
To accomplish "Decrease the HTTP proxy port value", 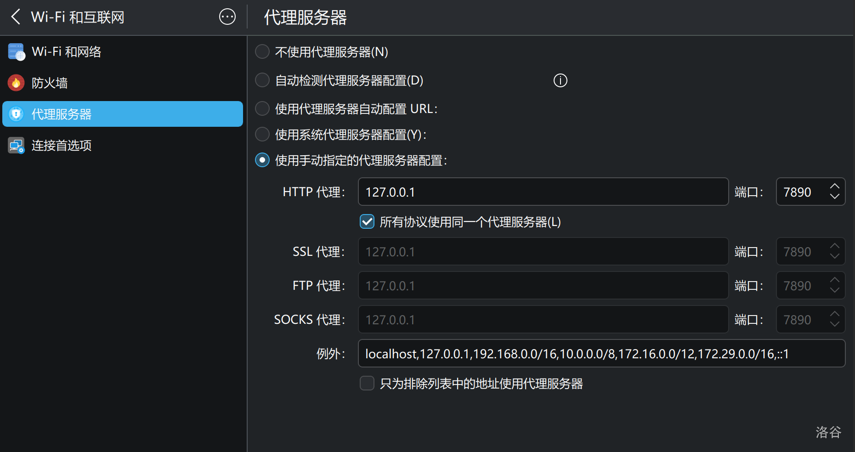I will [834, 197].
